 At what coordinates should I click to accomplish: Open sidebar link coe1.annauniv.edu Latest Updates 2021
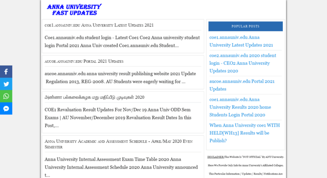(x=241, y=41)
